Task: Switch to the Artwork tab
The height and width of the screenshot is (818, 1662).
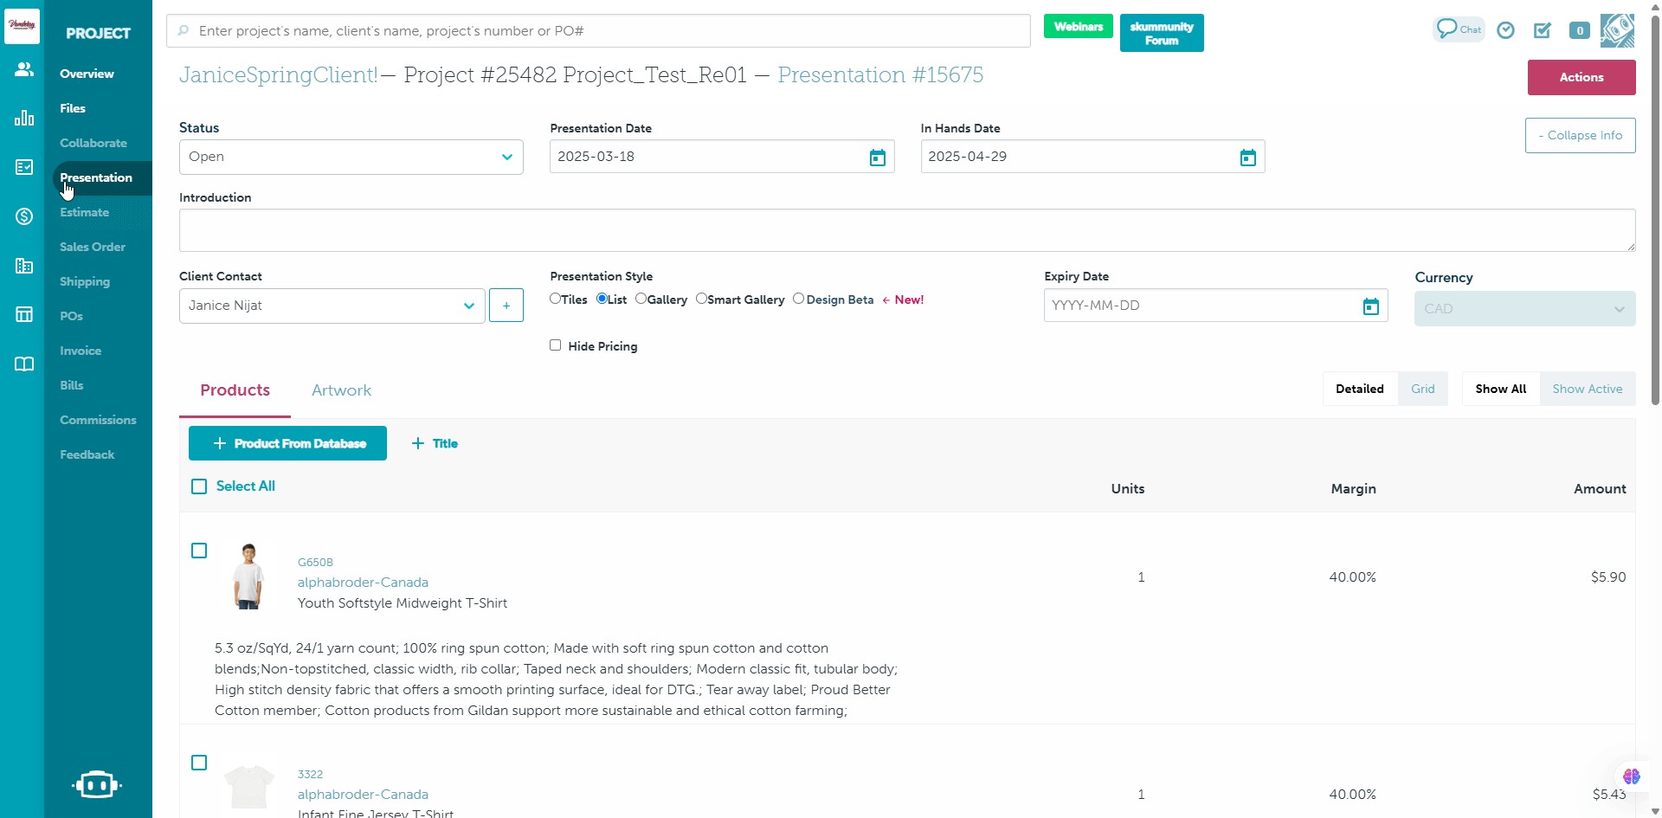Action: (x=341, y=390)
